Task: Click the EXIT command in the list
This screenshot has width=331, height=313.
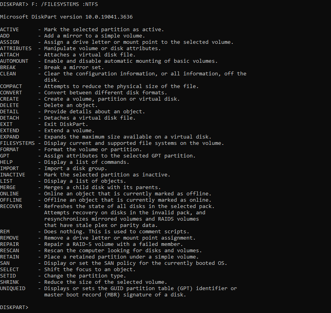Action: (x=6, y=124)
